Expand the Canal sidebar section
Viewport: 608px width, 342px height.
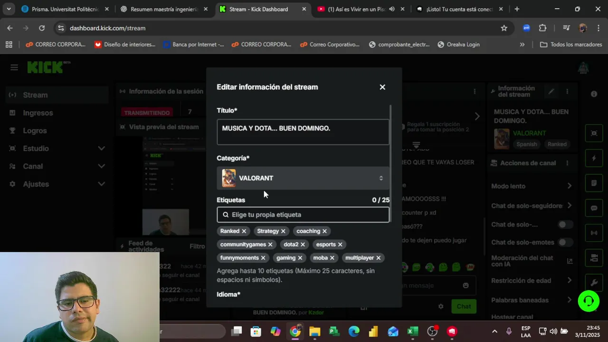[x=57, y=166]
